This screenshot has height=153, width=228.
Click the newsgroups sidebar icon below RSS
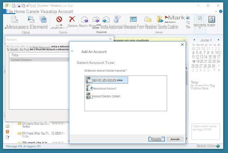[x=7, y=137]
